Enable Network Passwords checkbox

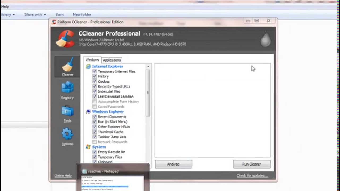(x=95, y=142)
